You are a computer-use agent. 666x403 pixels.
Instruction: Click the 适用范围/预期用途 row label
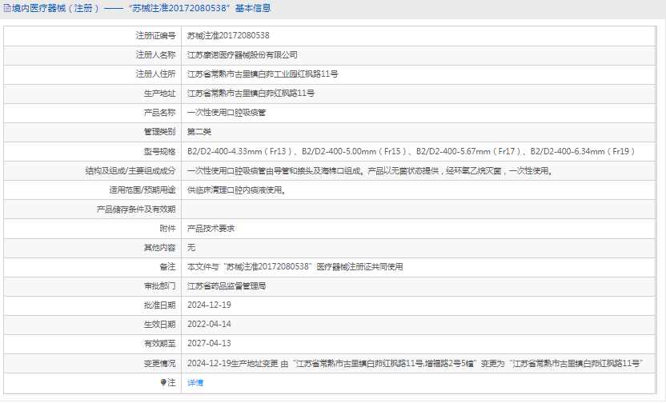point(142,190)
